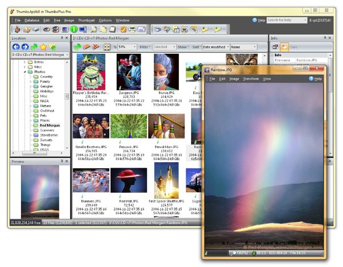The height and width of the screenshot is (267, 343).
Task: Click the folder tree vertical scrollbar thumb
Action: click(x=67, y=97)
